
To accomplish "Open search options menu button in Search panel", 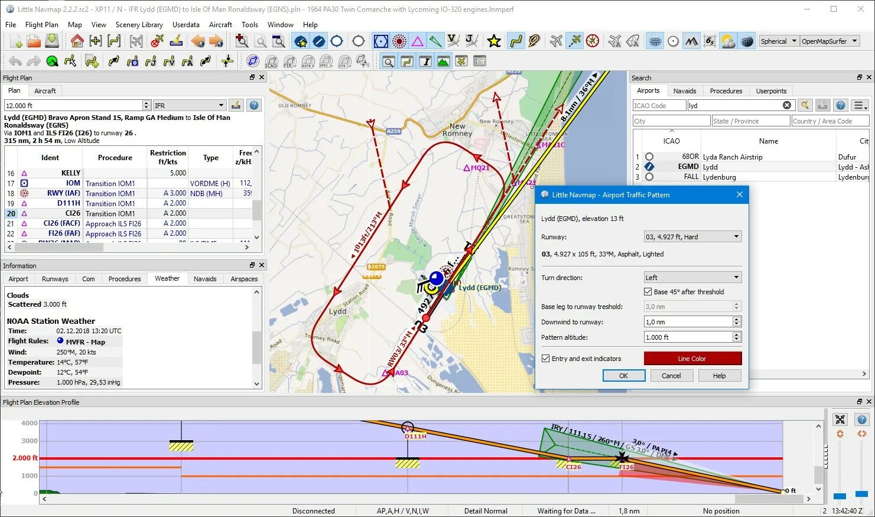I will pyautogui.click(x=860, y=105).
